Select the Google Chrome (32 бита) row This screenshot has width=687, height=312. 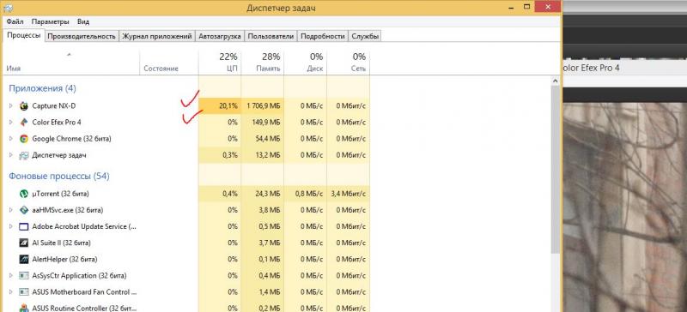186,139
